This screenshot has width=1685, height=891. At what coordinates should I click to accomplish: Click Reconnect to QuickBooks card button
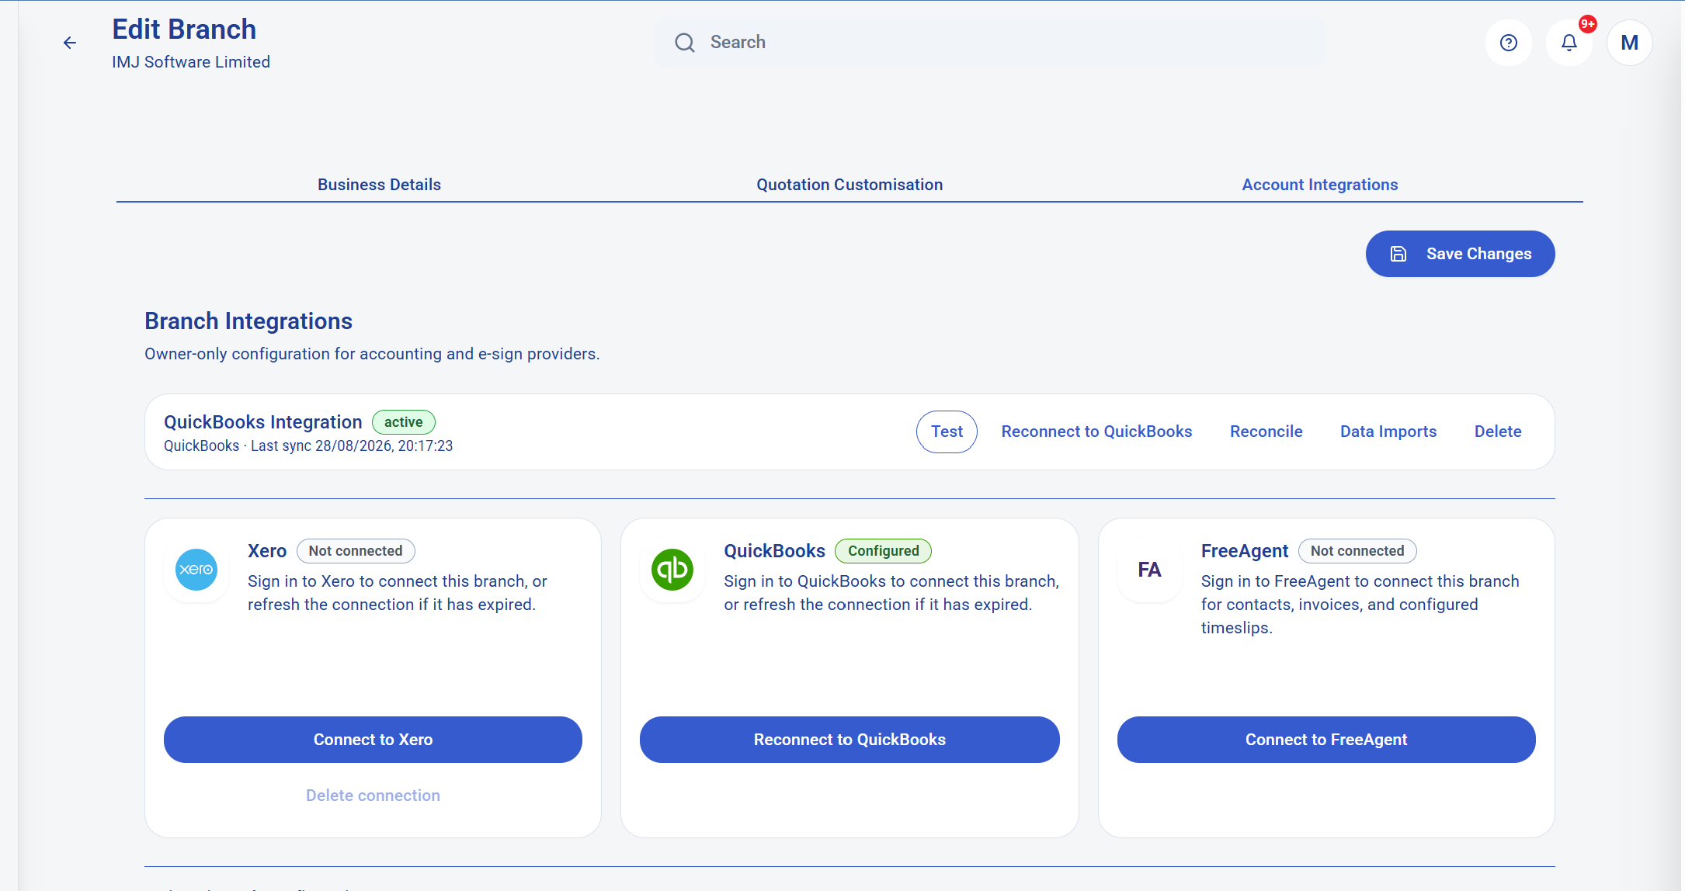(x=849, y=740)
